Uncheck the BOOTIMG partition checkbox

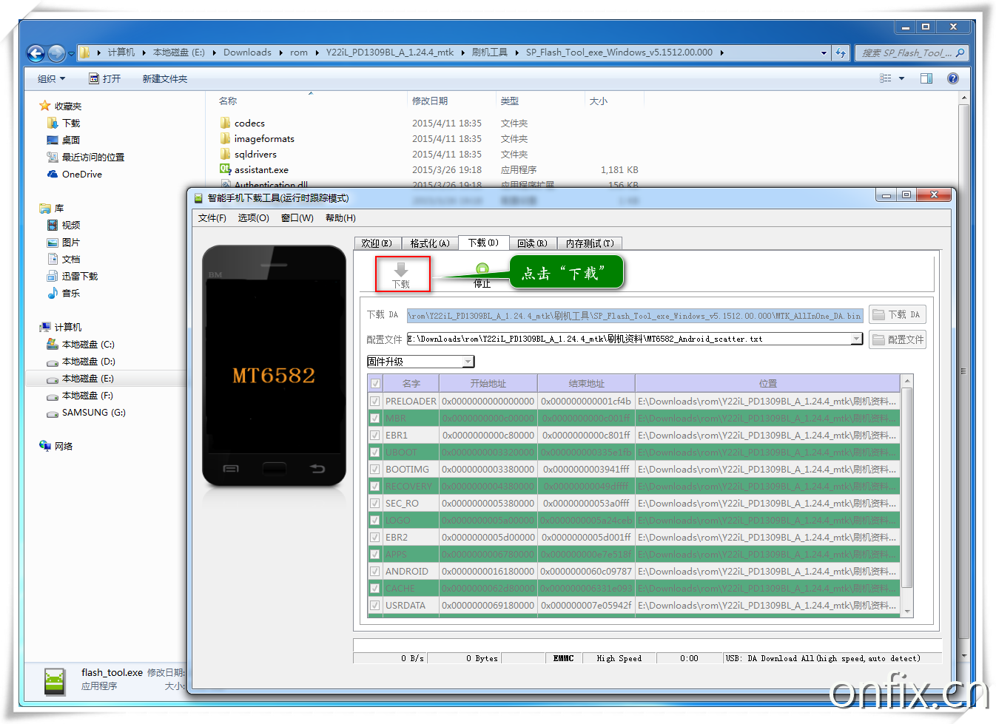pyautogui.click(x=375, y=469)
